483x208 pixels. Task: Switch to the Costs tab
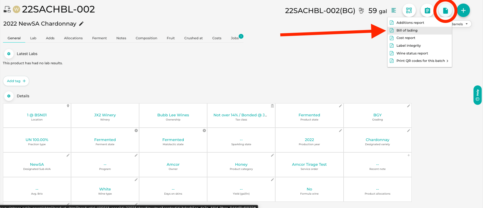[217, 38]
